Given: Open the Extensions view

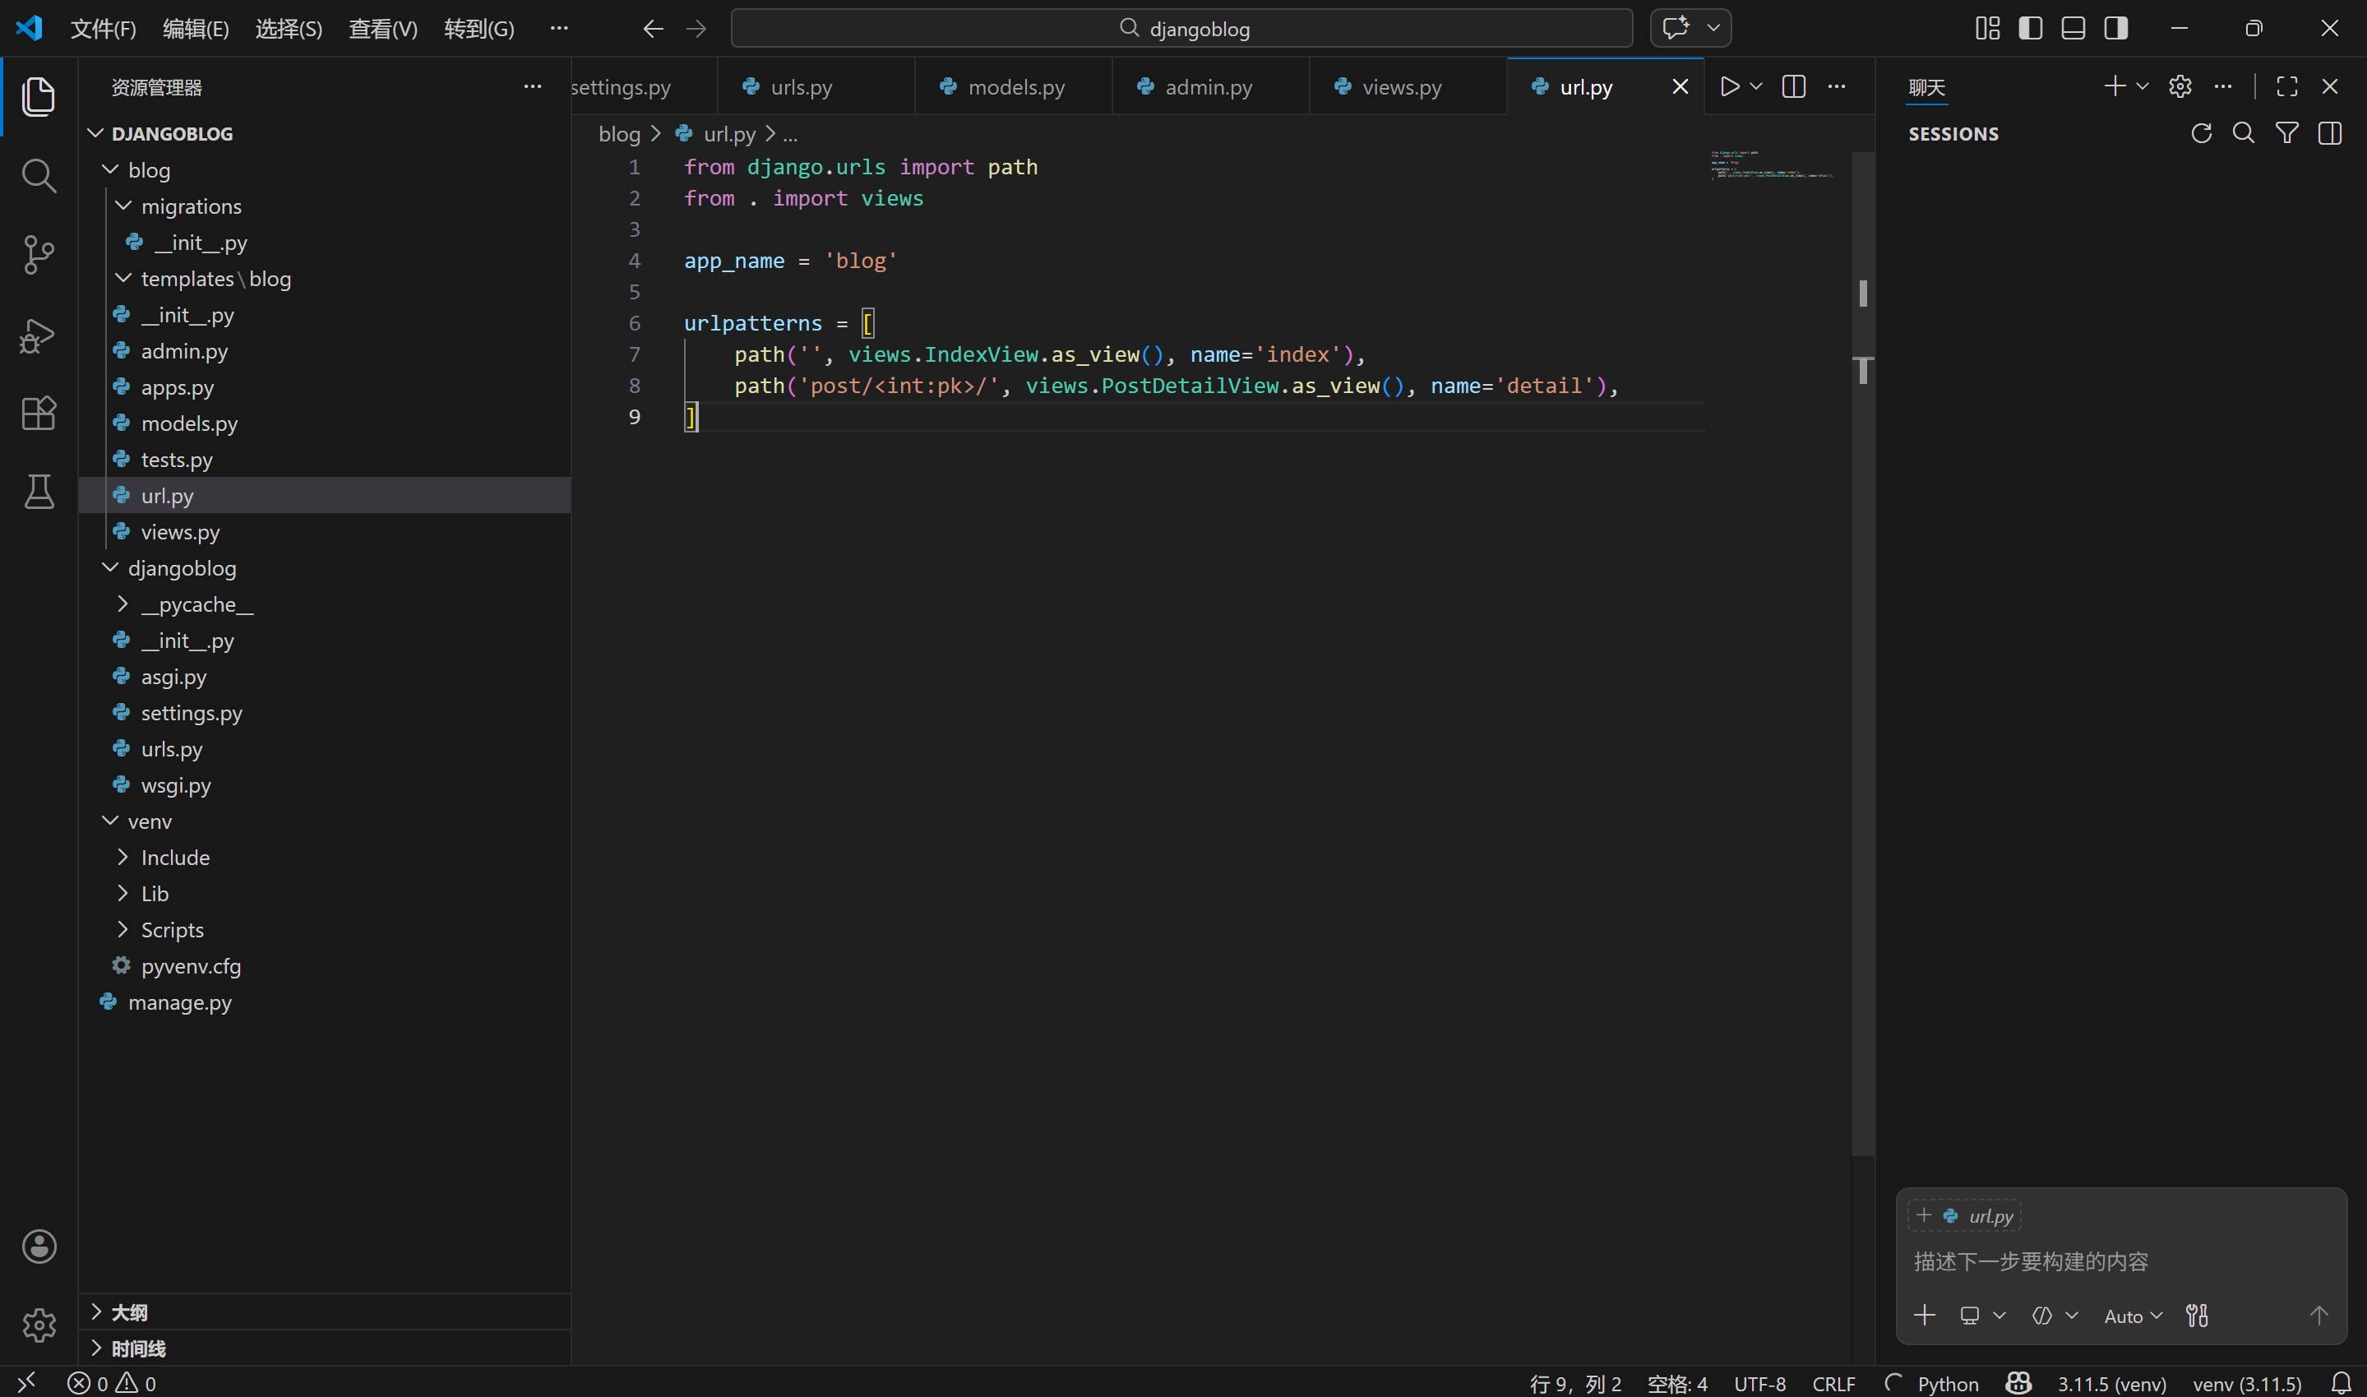Looking at the screenshot, I should click(x=39, y=414).
